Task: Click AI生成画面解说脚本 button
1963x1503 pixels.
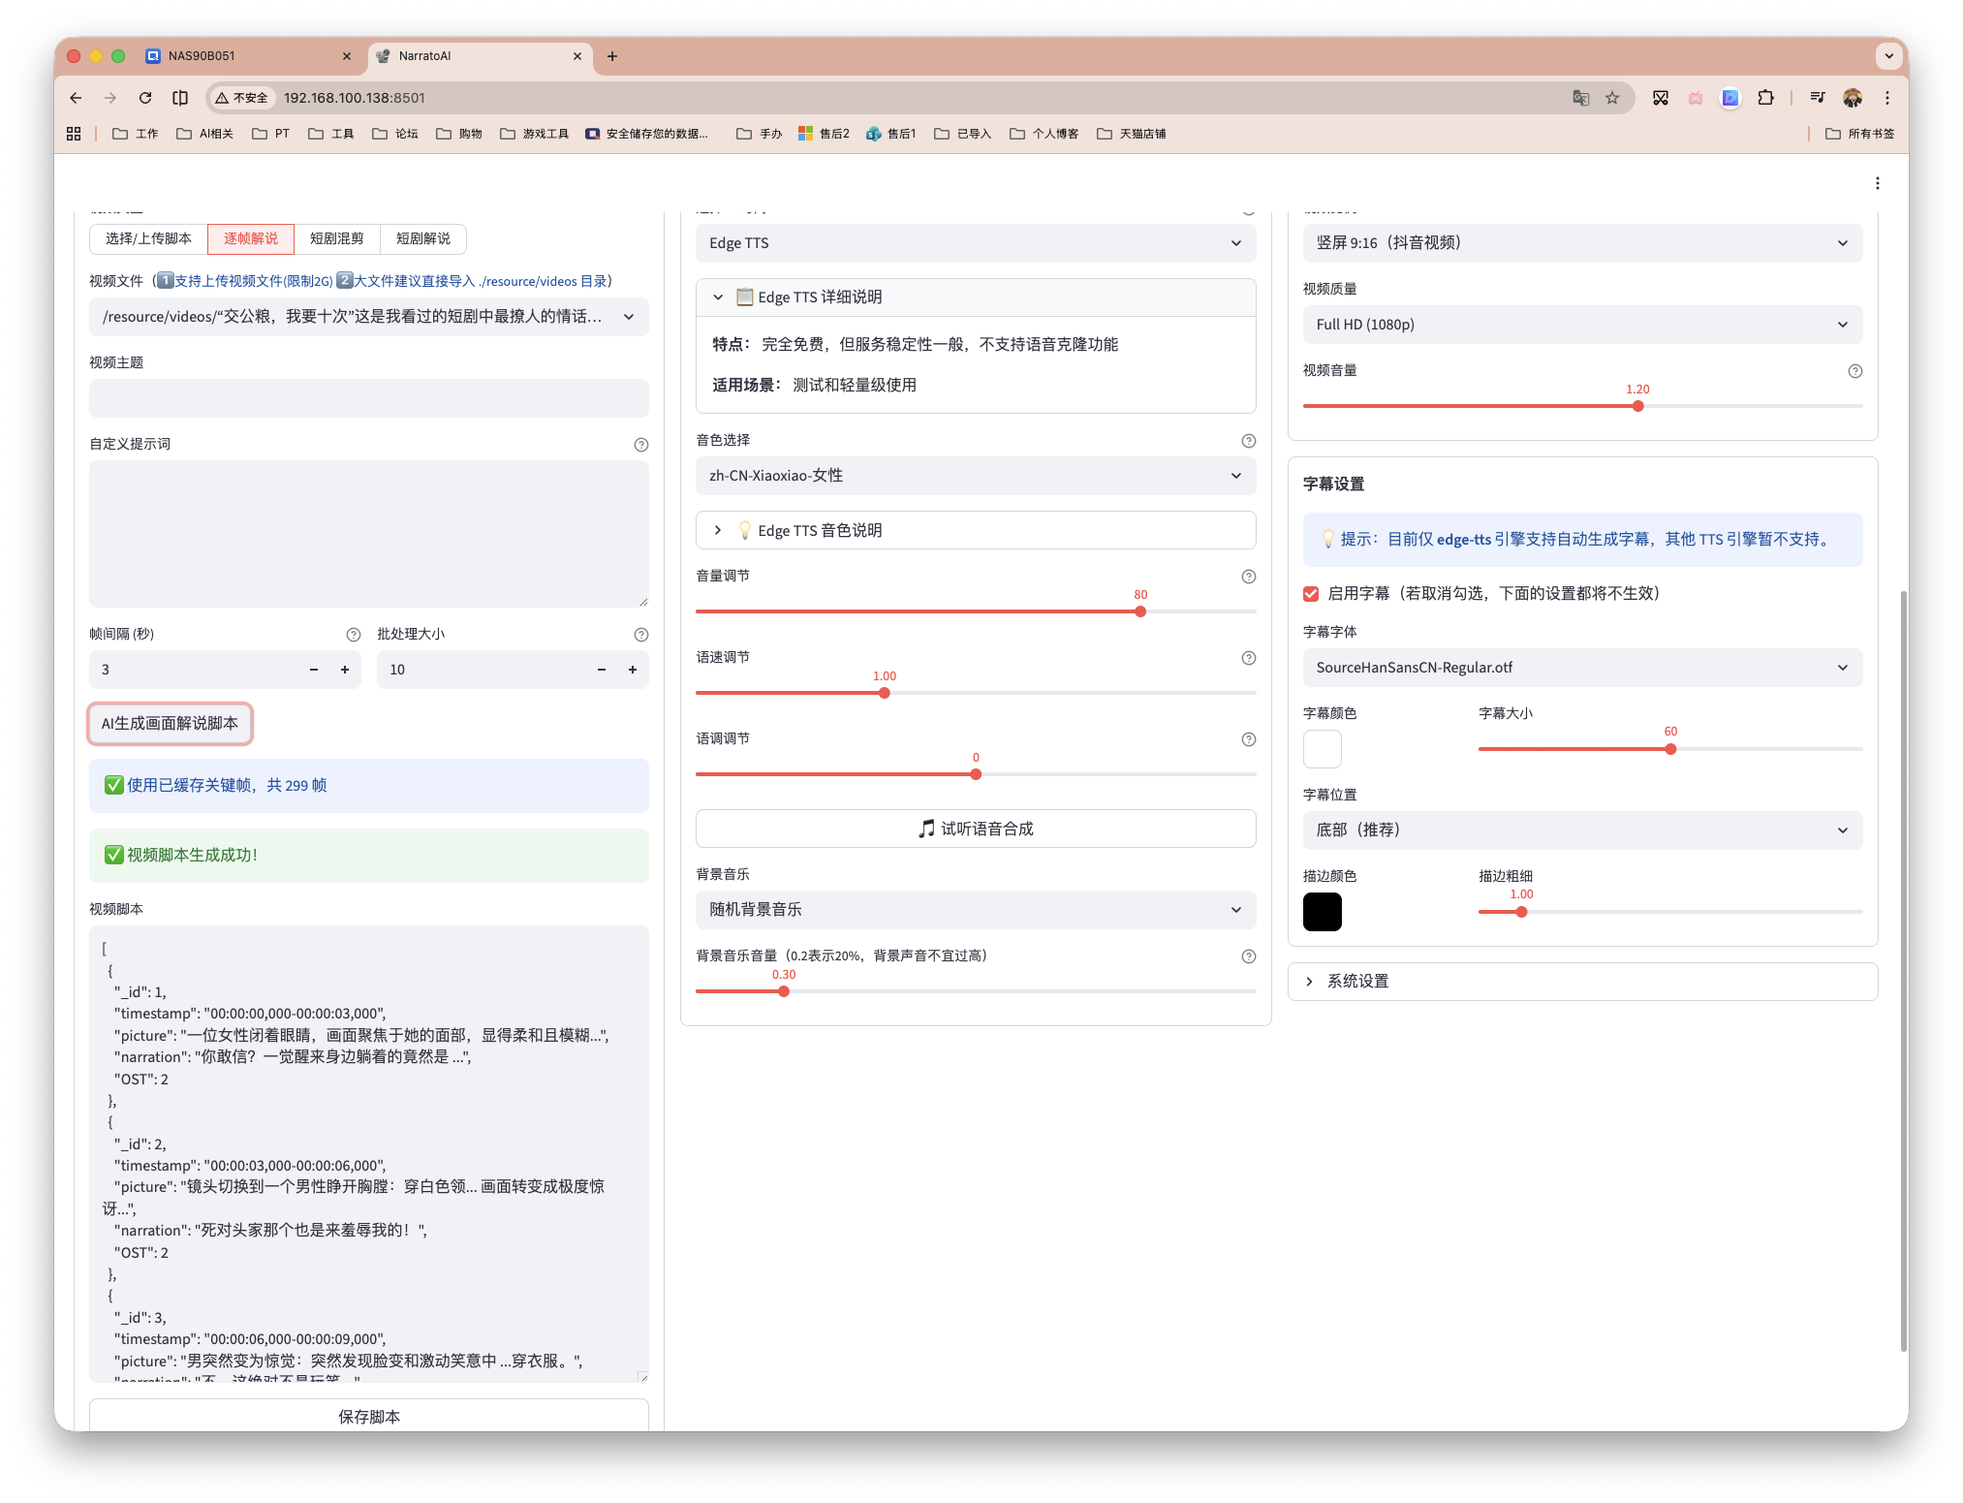Action: tap(170, 724)
